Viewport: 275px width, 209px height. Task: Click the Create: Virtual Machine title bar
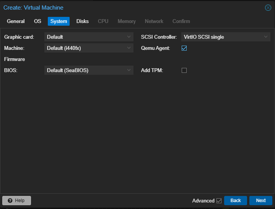click(x=115, y=8)
